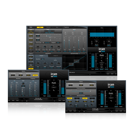Click the ircam Tools logo in cross synthesis window
Image resolution: width=140 pixels, height=140 pixels.
(x=54, y=75)
